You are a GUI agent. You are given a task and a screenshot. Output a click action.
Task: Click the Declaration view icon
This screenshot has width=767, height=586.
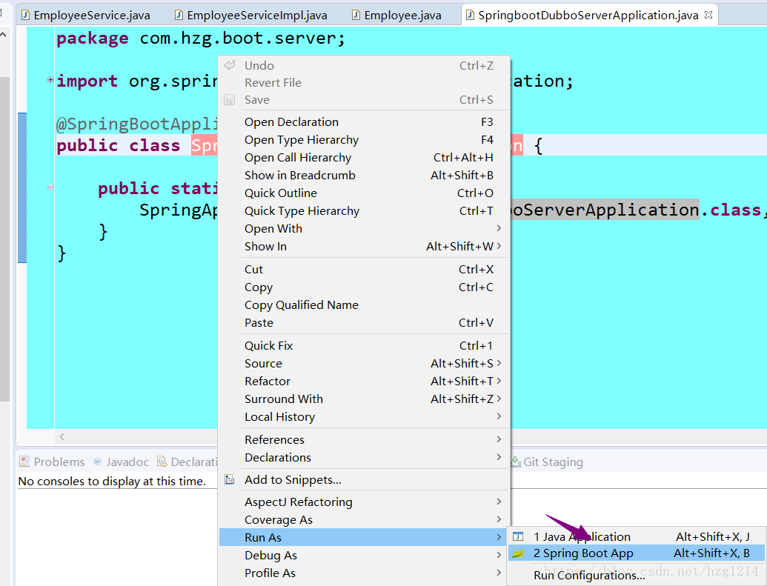click(162, 462)
